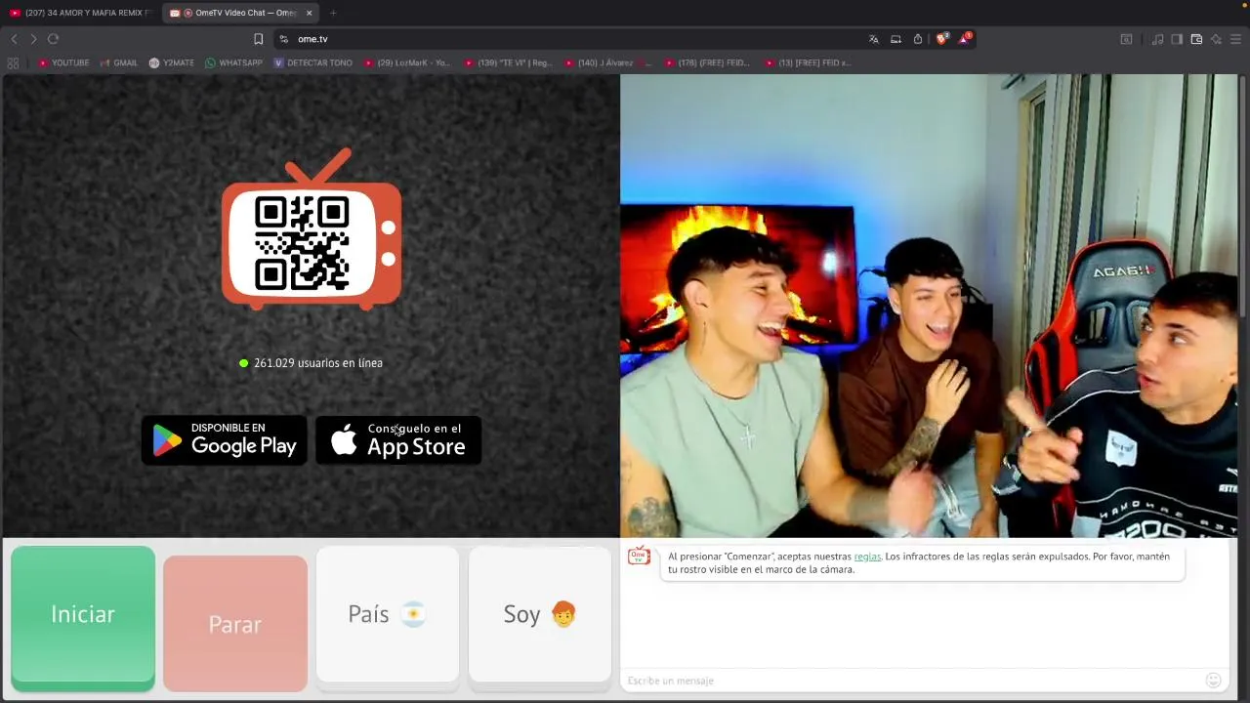
Task: Open the "(139) TE VI" bookmark
Action: (x=508, y=62)
